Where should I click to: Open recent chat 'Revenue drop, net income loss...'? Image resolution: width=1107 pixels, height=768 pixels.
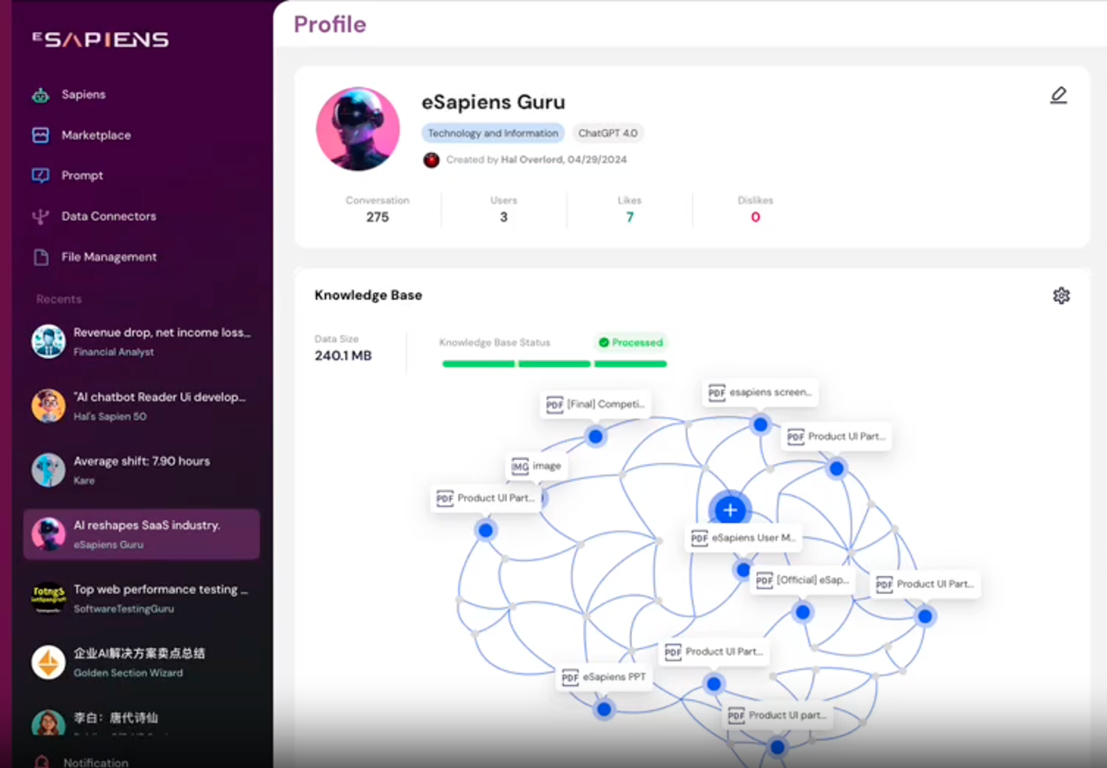coord(141,342)
